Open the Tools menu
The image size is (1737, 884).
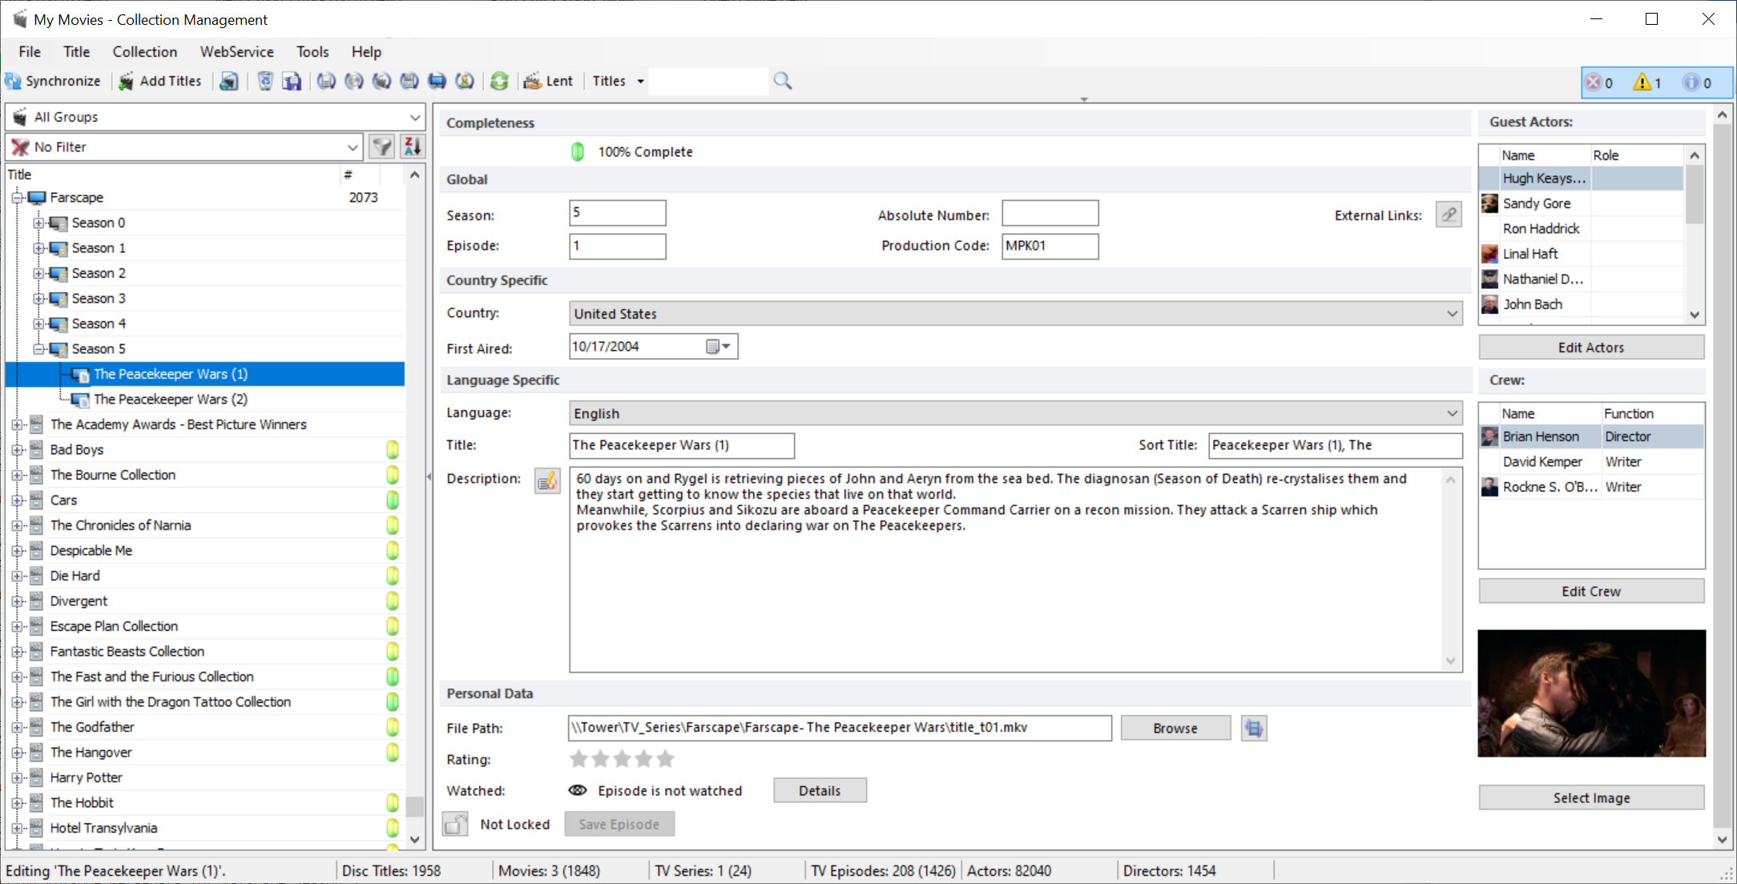(312, 51)
